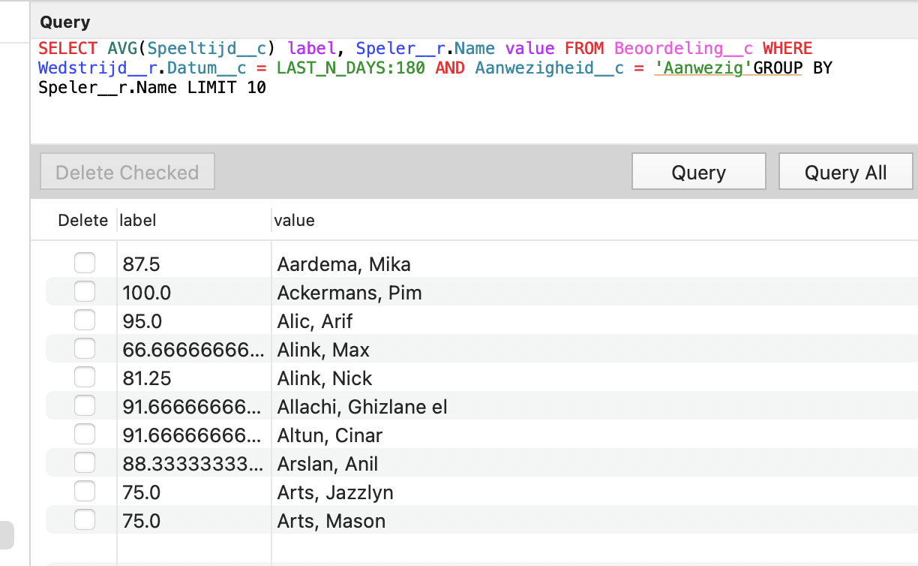
Task: Run the SOQL query with the Query button
Action: [x=698, y=171]
